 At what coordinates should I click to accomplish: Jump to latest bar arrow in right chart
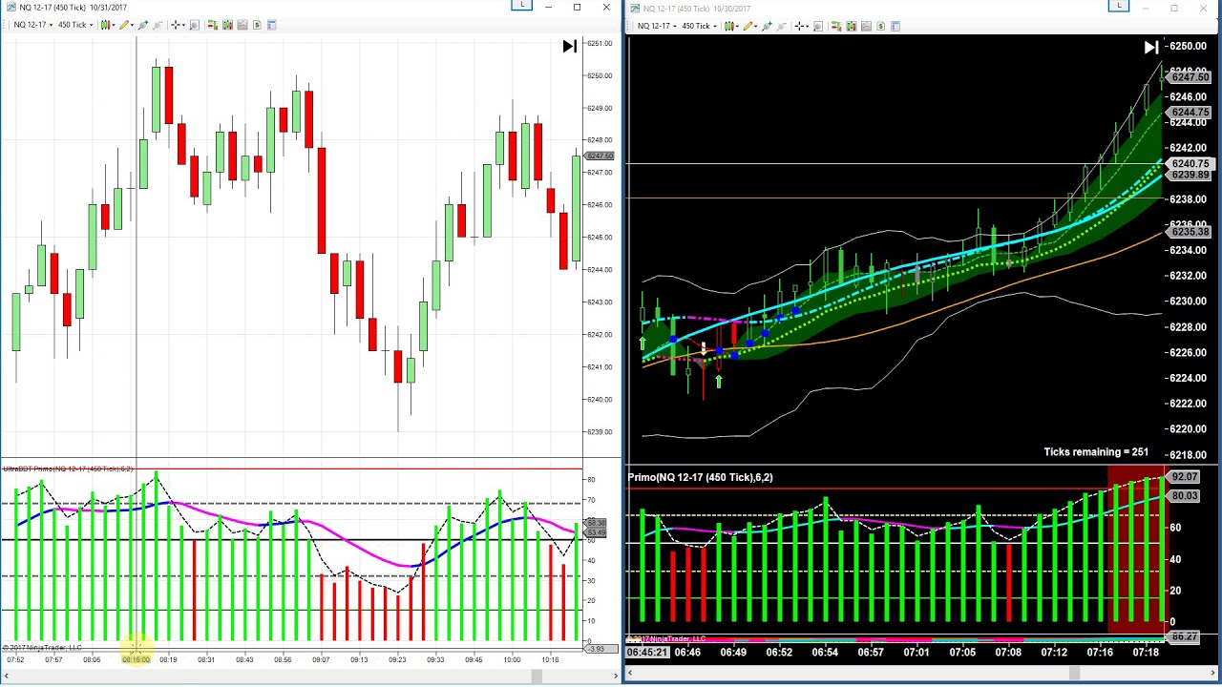point(1151,47)
